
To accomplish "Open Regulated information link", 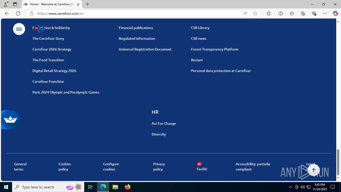I will 137,38.
